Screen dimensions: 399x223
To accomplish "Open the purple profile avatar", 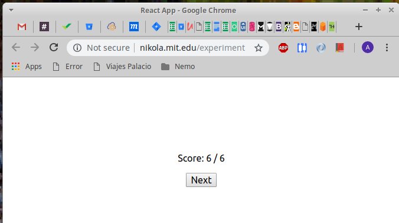I will [368, 48].
